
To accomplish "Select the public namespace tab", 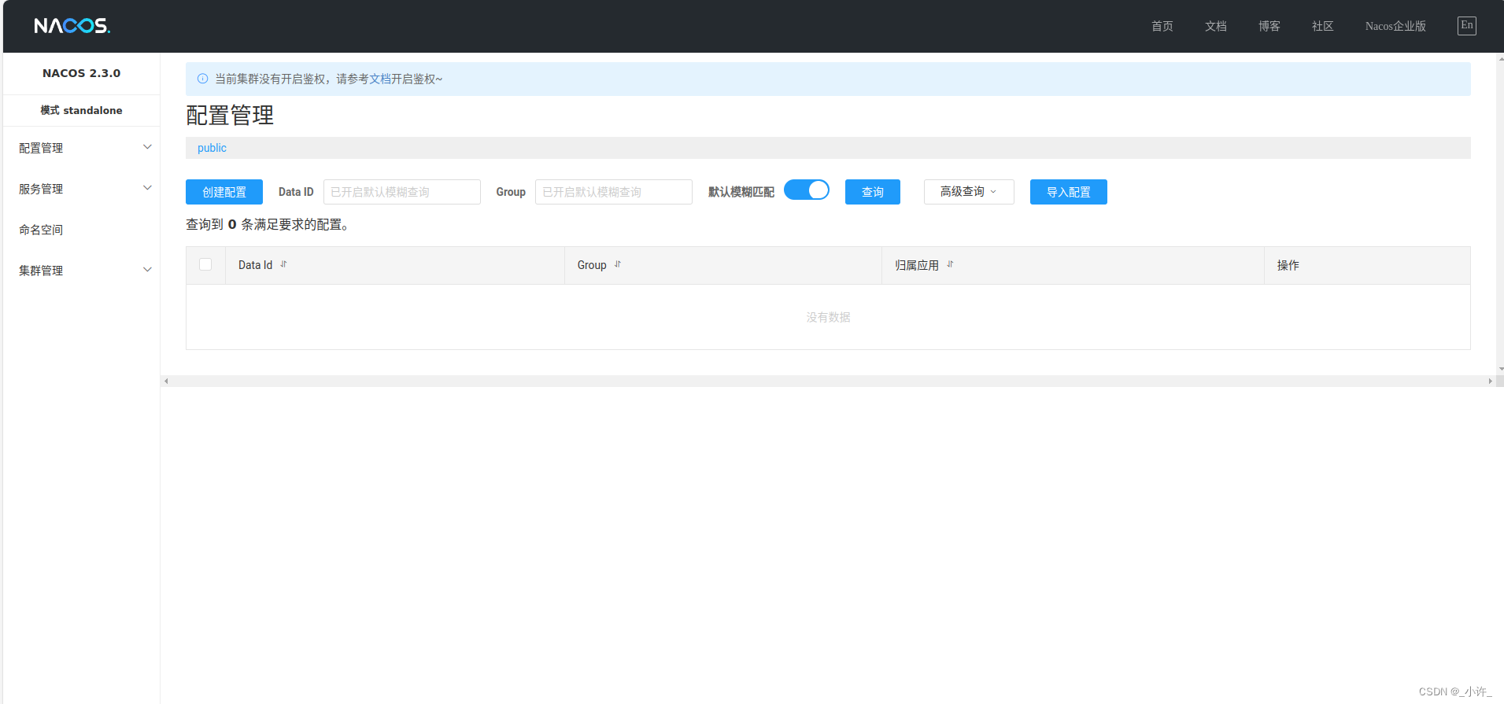I will [212, 148].
